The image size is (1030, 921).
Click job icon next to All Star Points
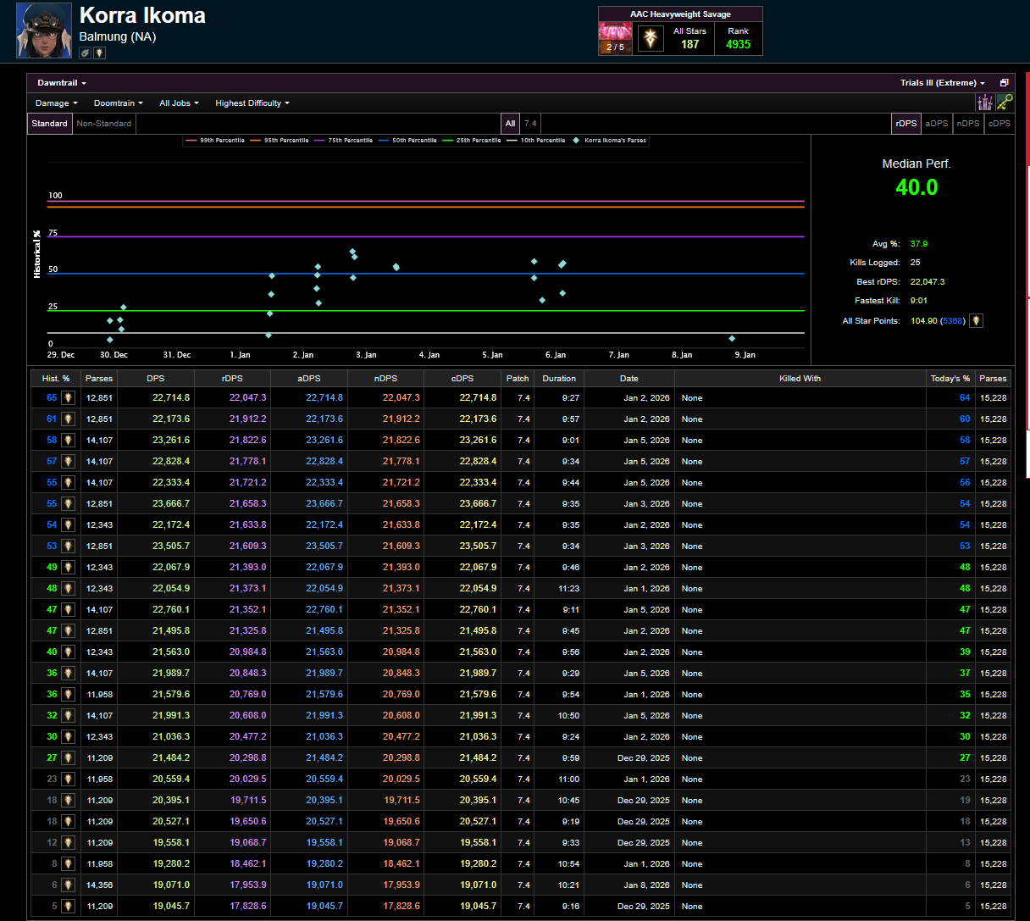pos(976,320)
